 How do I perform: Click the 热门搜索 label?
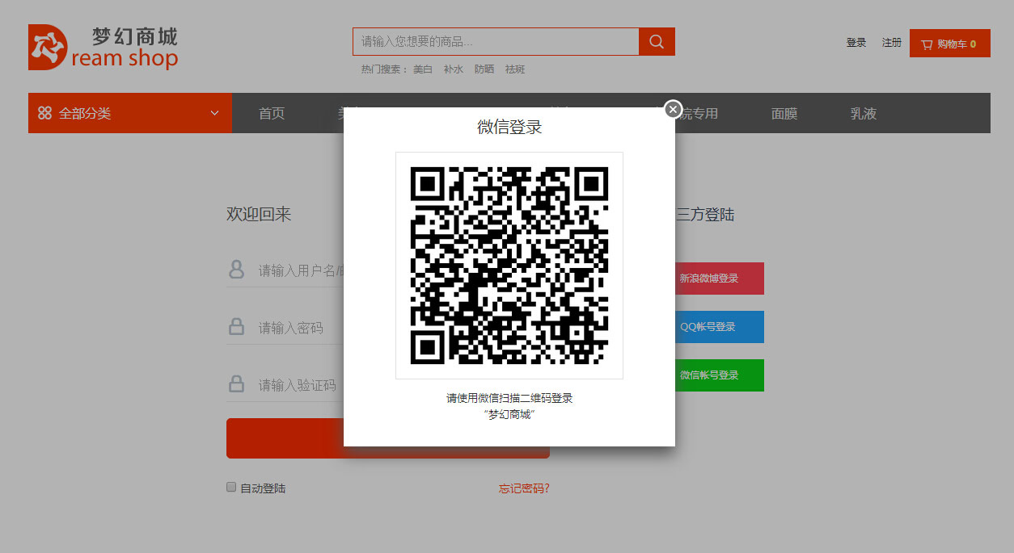tap(384, 69)
